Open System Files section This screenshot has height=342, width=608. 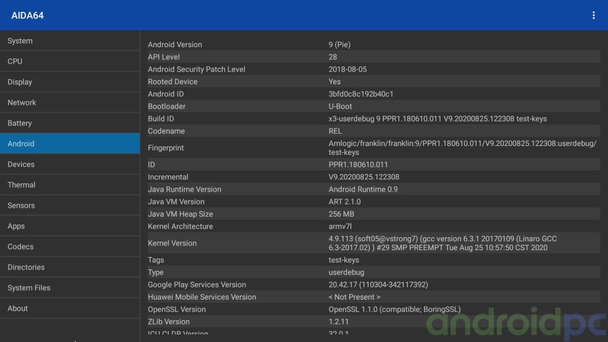point(69,287)
